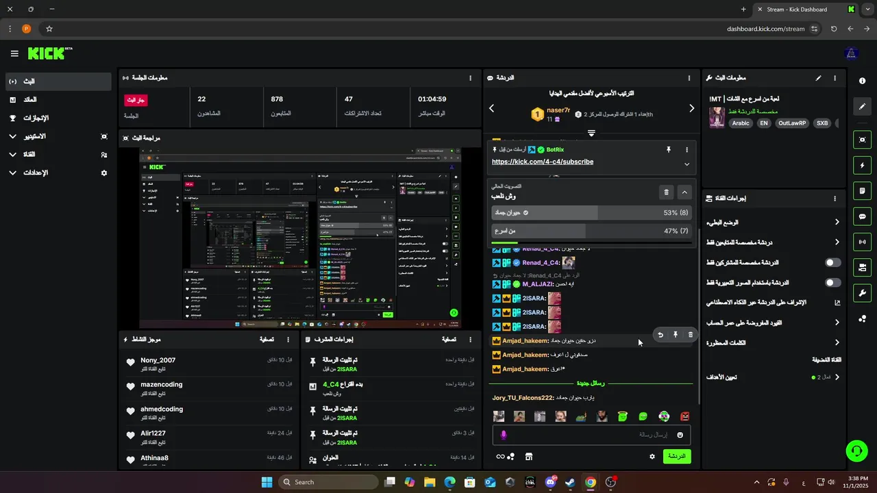
Task: Open filter in activity feed panel
Action: (x=267, y=340)
